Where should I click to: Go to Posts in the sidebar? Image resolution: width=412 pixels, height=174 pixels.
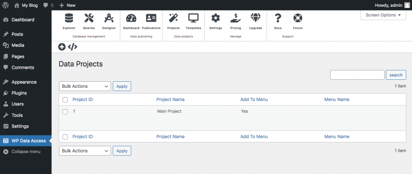coord(17,34)
